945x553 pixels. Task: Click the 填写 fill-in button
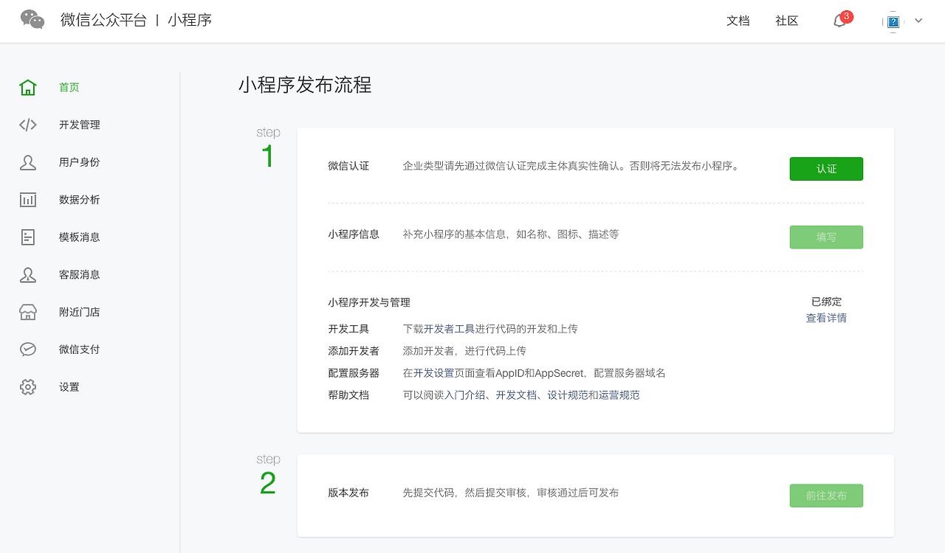tap(826, 237)
